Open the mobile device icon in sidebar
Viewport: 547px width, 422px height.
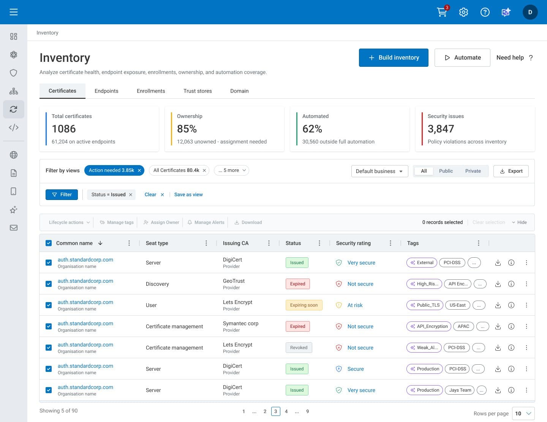click(x=14, y=191)
